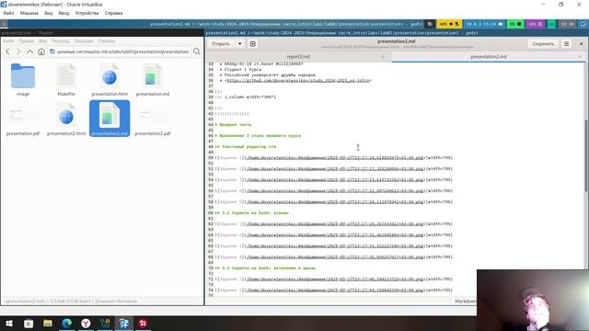589x331 pixels.
Task: Click the blue network address indicator in panel
Action: point(484,24)
